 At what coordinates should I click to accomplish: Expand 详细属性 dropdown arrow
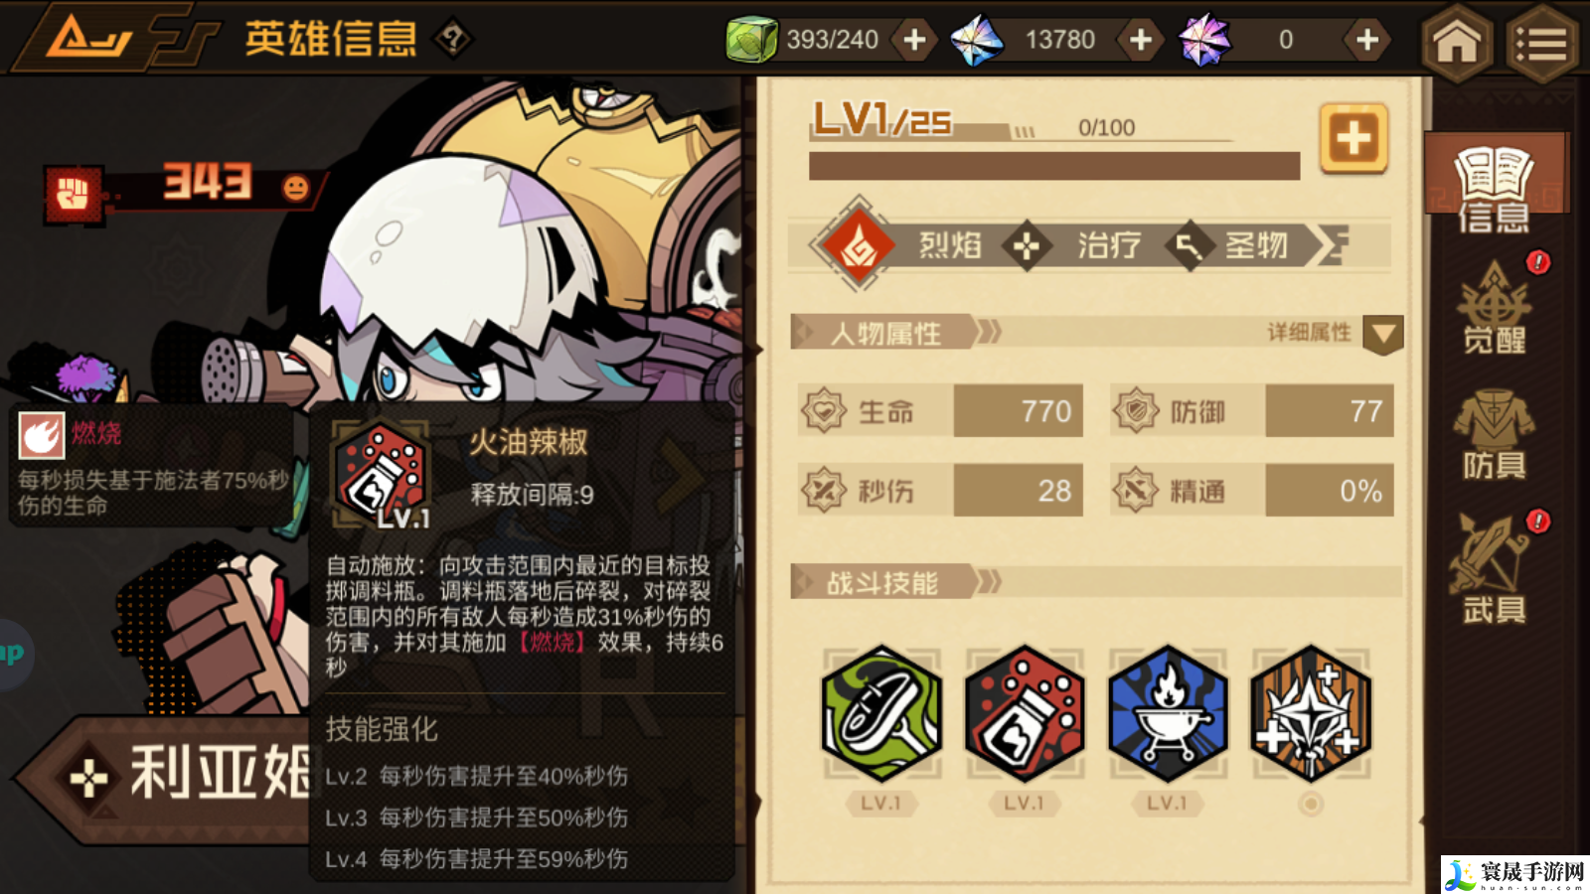pyautogui.click(x=1383, y=335)
